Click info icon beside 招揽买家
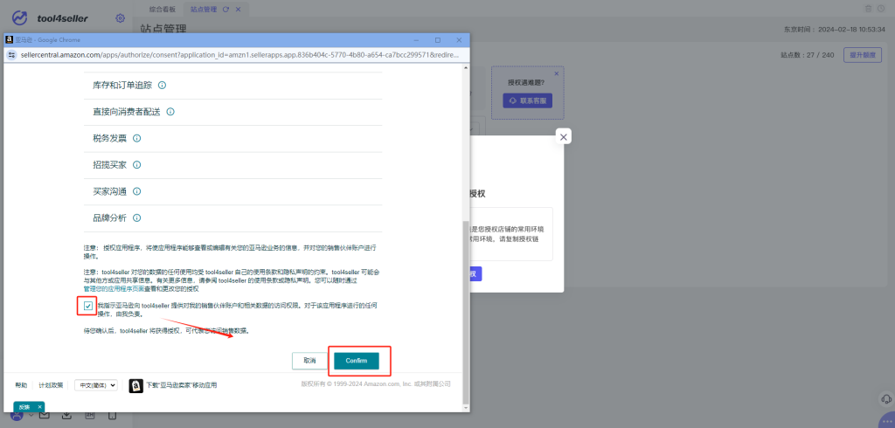895x428 pixels. click(136, 165)
